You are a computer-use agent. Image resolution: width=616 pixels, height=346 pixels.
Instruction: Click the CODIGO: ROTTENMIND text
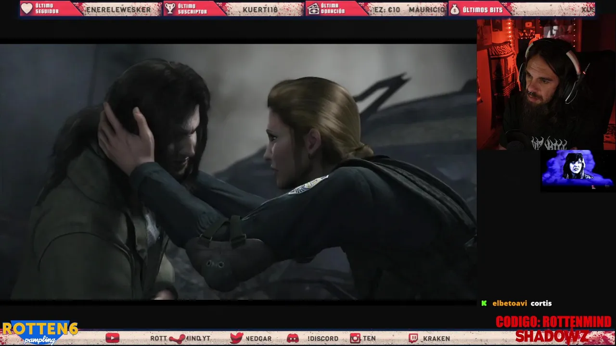[553, 322]
